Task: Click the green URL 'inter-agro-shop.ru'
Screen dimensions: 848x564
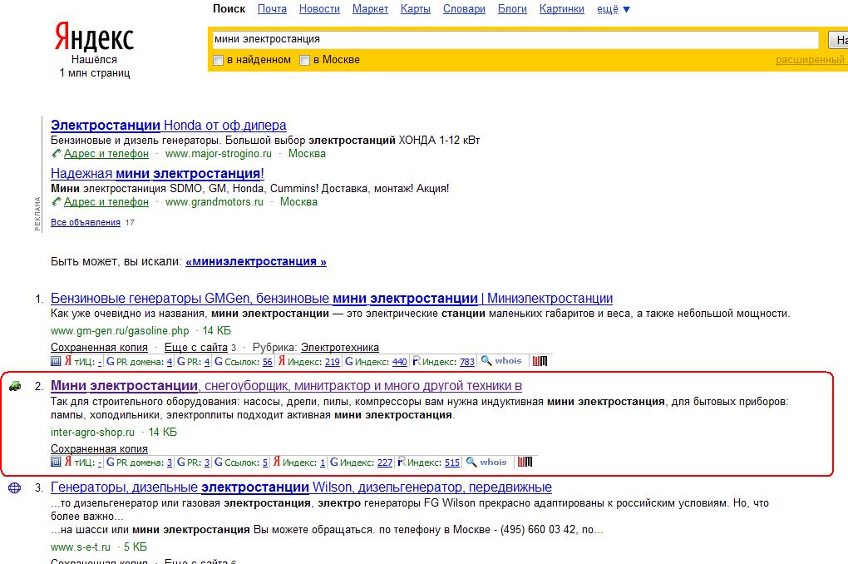Action: (x=92, y=433)
